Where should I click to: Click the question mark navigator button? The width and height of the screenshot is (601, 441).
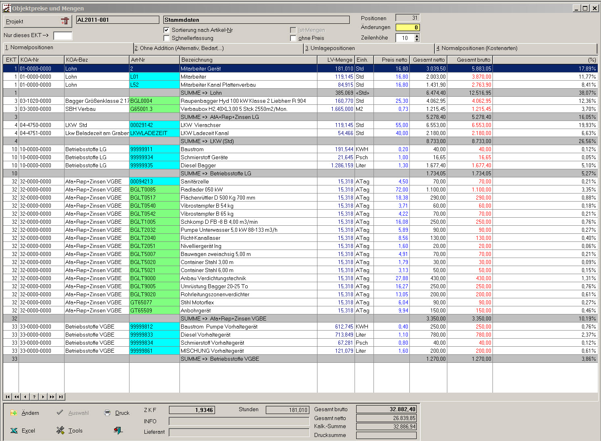[34, 397]
